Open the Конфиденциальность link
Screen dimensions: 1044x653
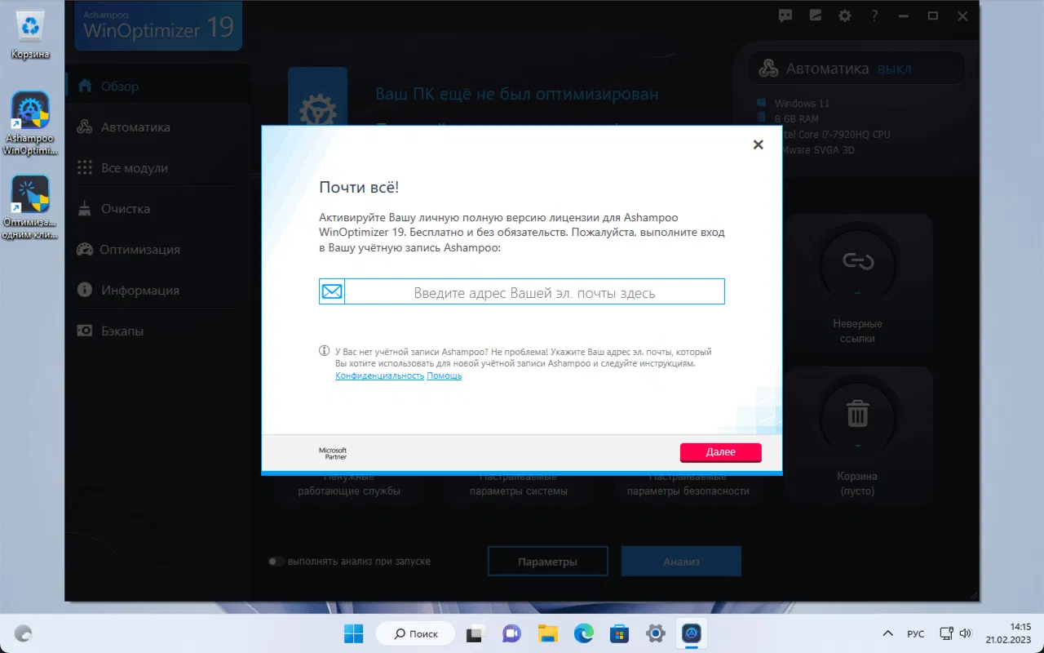click(379, 375)
